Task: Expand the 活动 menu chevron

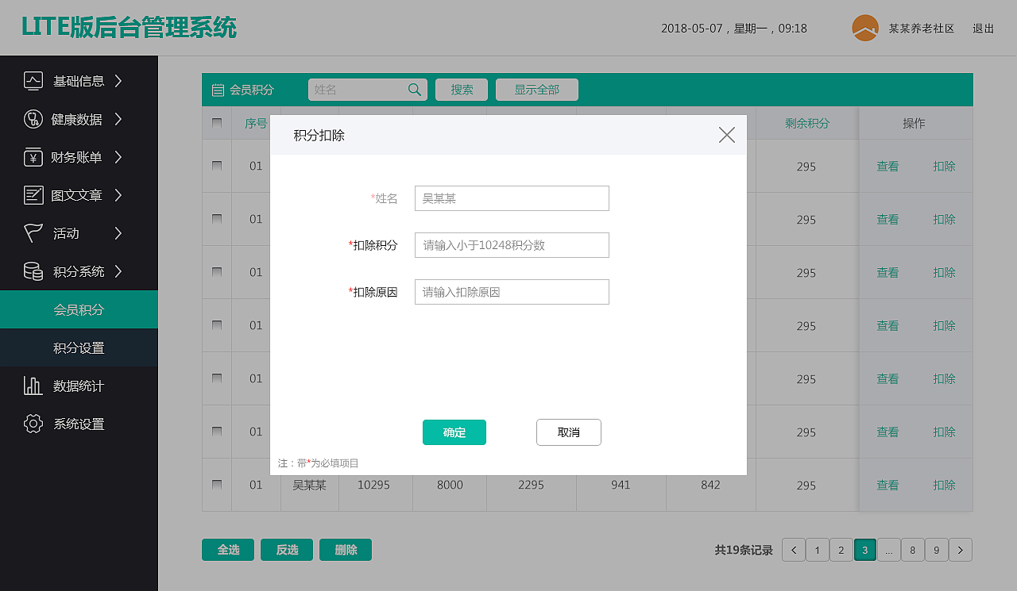Action: (x=119, y=233)
